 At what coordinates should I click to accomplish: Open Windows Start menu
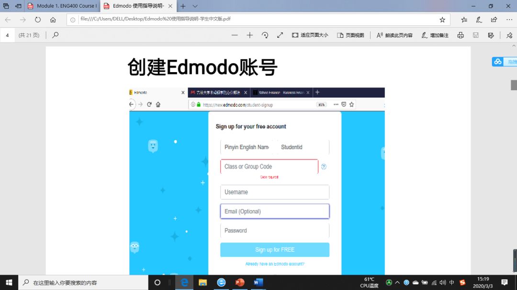[x=9, y=282]
